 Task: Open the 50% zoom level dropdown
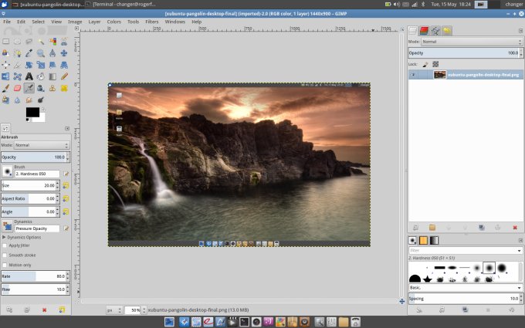144,310
